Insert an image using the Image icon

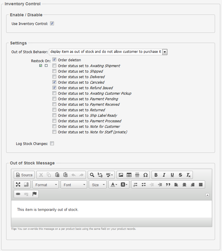(121, 175)
